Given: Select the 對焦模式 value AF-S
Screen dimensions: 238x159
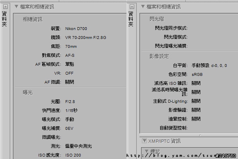Looking at the screenshot, I should point(70,55).
